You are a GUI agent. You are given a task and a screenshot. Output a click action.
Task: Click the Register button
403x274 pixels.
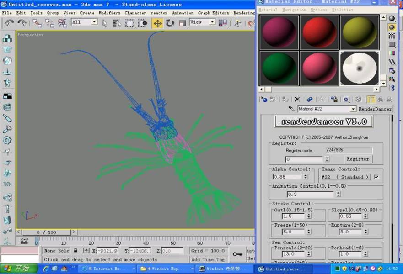click(358, 159)
